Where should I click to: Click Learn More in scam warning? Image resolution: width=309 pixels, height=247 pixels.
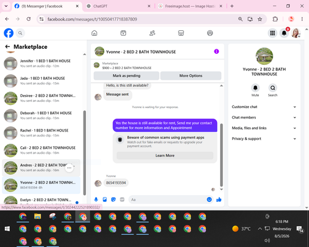coord(165,156)
